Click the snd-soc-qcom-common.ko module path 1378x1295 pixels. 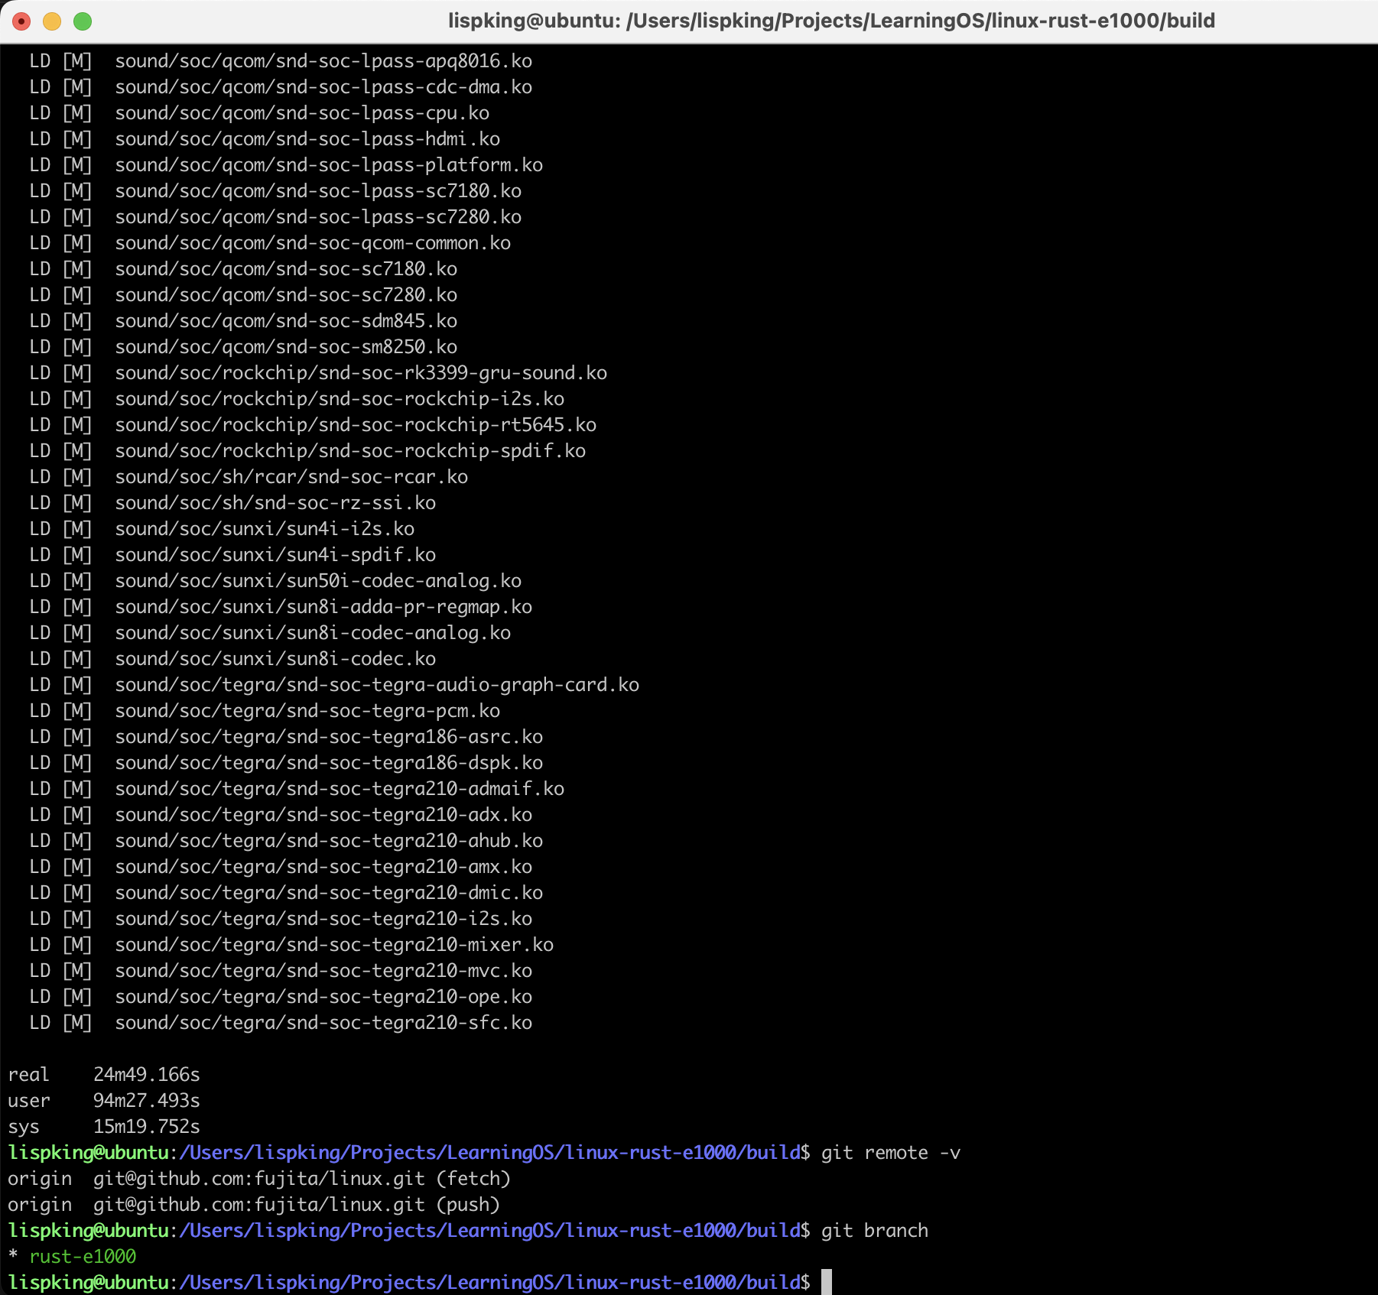click(x=313, y=242)
